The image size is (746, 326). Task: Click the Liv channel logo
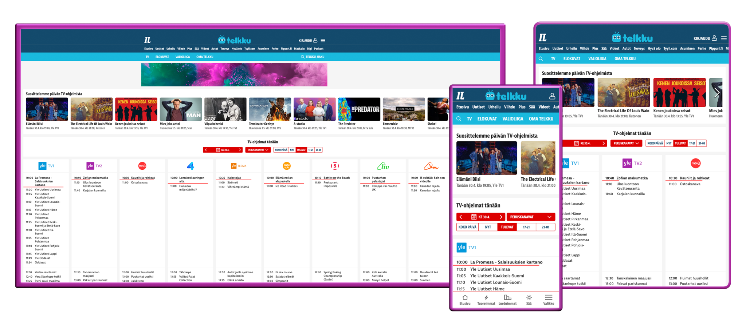tap(383, 166)
